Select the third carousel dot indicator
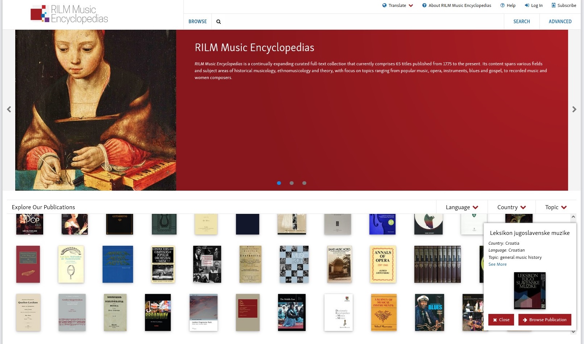This screenshot has width=584, height=344. 304,183
